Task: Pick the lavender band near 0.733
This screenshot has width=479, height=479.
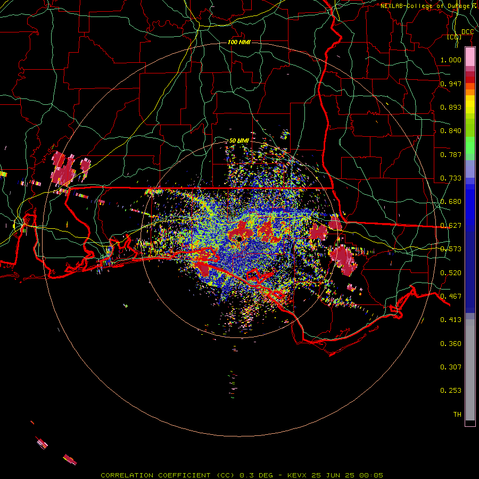Action: click(470, 169)
